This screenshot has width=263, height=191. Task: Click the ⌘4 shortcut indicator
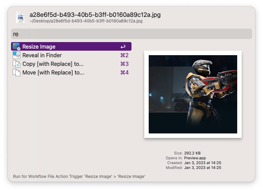[124, 73]
